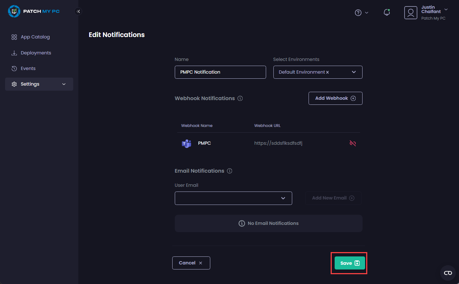Save the notification settings
Image resolution: width=459 pixels, height=284 pixels.
(x=350, y=263)
